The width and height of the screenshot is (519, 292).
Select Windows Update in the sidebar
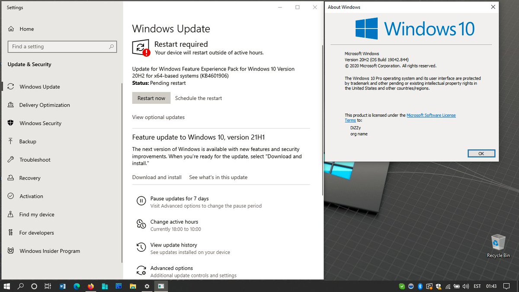point(40,87)
